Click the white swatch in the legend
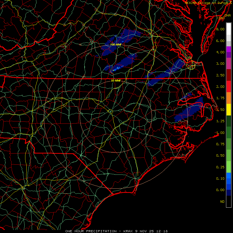The height and width of the screenshot is (233, 233). coord(229,29)
